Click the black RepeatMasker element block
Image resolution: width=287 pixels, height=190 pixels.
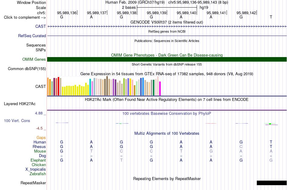(x=272, y=183)
